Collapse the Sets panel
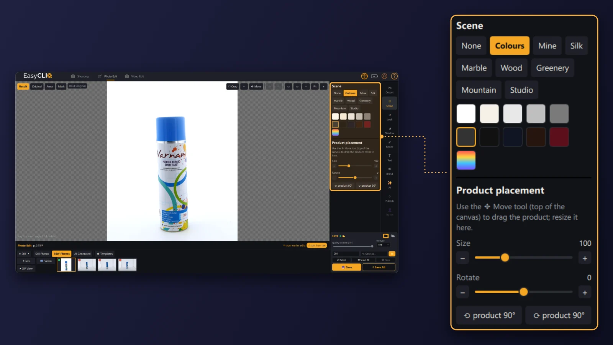 click(26, 261)
